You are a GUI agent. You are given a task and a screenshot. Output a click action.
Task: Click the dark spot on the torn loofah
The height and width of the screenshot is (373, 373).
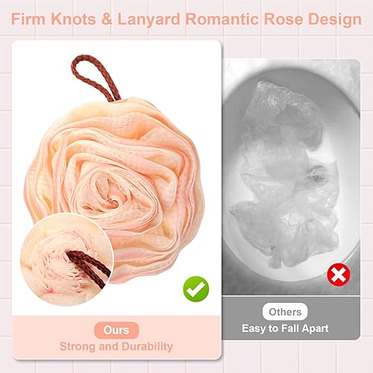(318, 178)
